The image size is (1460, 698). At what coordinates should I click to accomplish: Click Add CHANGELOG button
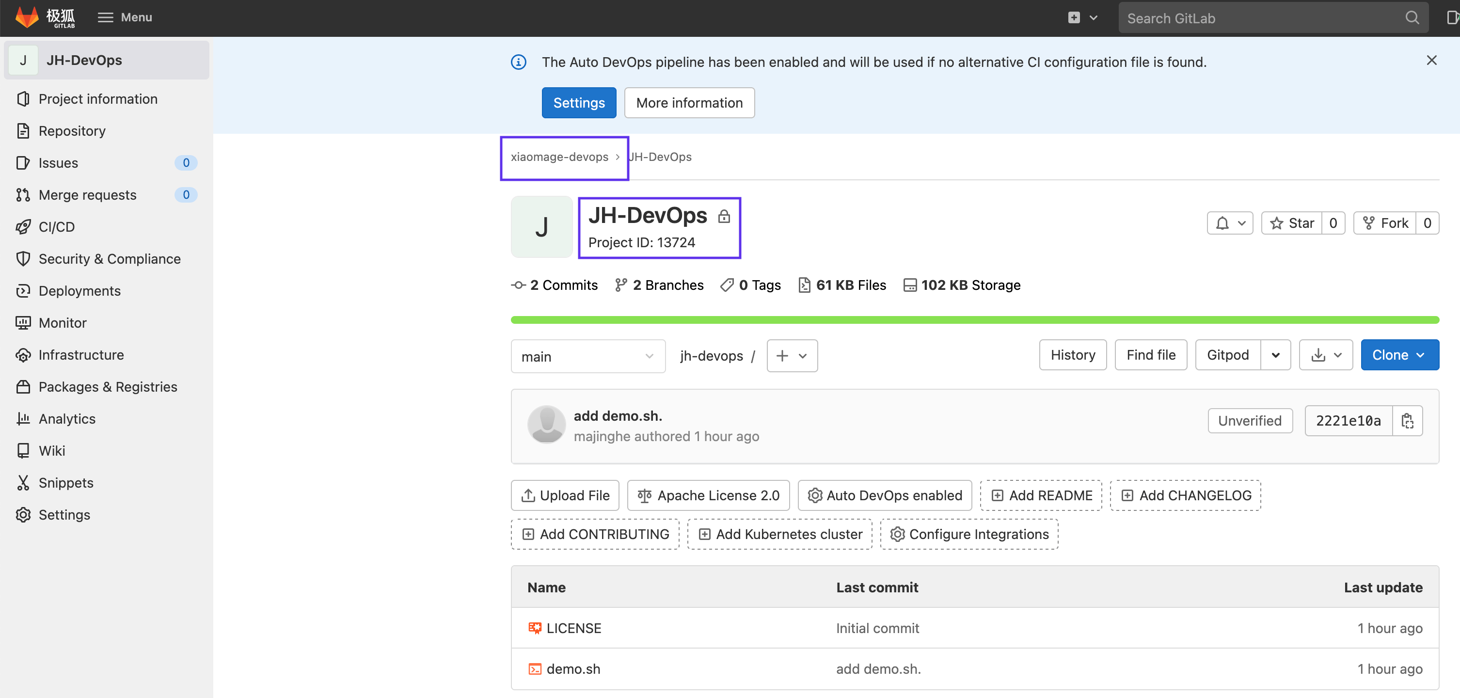[1186, 495]
